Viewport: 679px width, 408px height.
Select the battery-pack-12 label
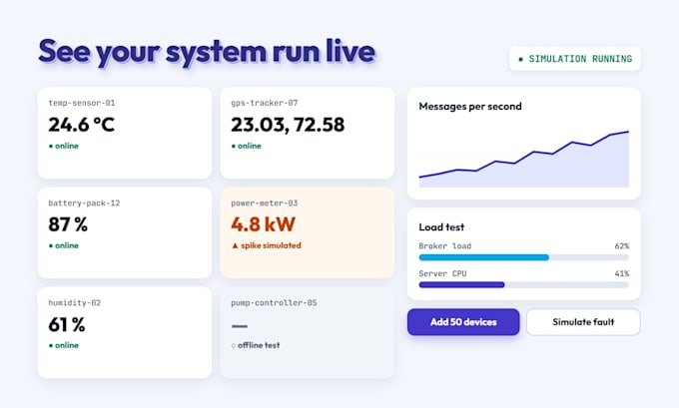coord(84,203)
